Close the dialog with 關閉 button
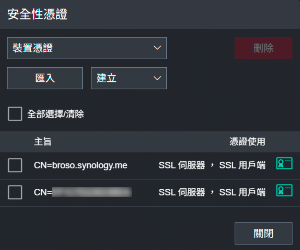Viewport: 300px width, 250px height. pos(263,233)
